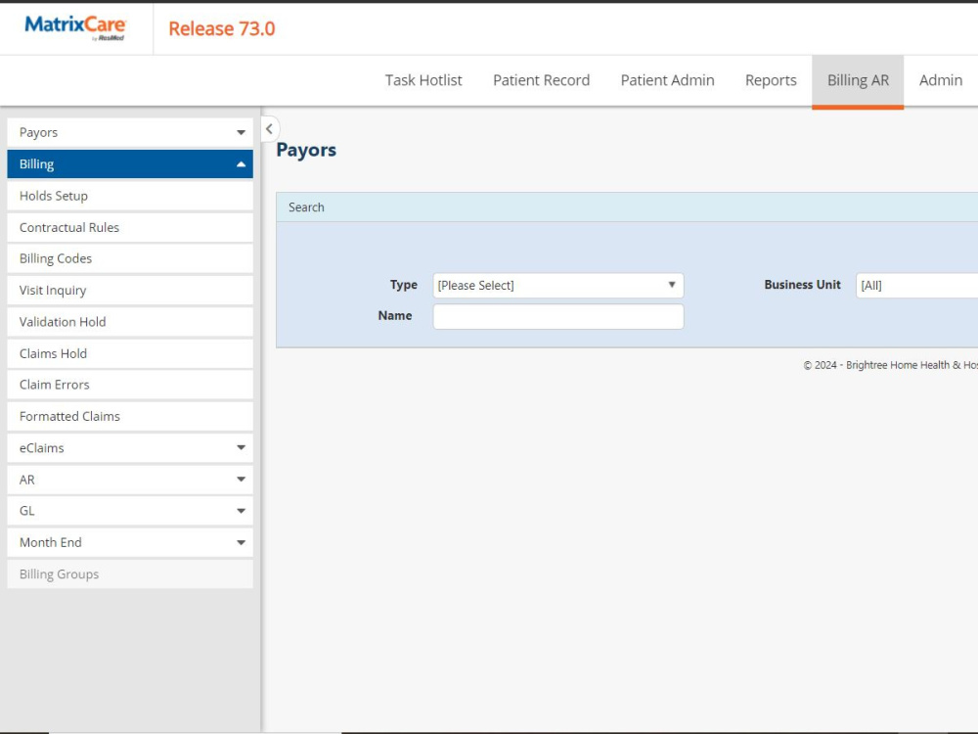
Task: Expand the GL sidebar section
Action: click(130, 511)
